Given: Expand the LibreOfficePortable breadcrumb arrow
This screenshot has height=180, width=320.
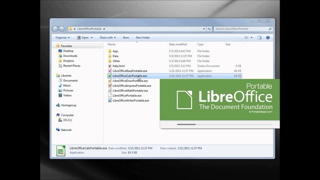Looking at the screenshot, I should pyautogui.click(x=104, y=29).
